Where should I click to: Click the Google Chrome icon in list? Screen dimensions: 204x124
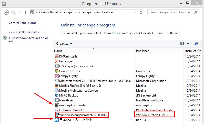pyautogui.click(x=57, y=71)
